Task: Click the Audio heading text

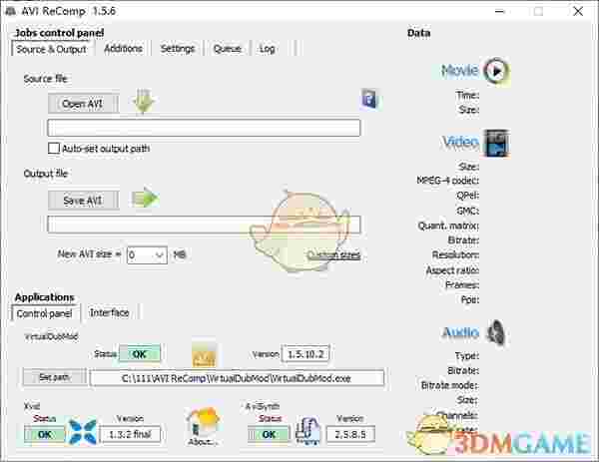Action: click(460, 332)
